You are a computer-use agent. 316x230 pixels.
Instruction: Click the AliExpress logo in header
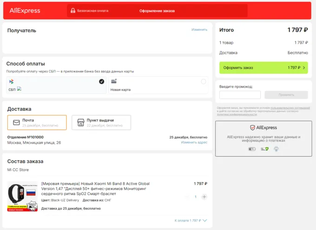click(25, 11)
